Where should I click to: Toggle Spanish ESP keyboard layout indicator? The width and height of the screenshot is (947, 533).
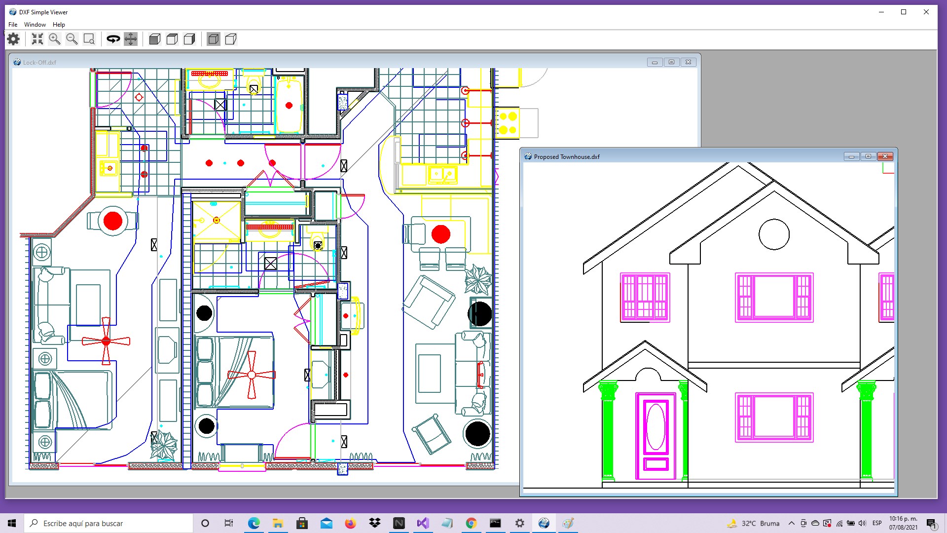(877, 523)
